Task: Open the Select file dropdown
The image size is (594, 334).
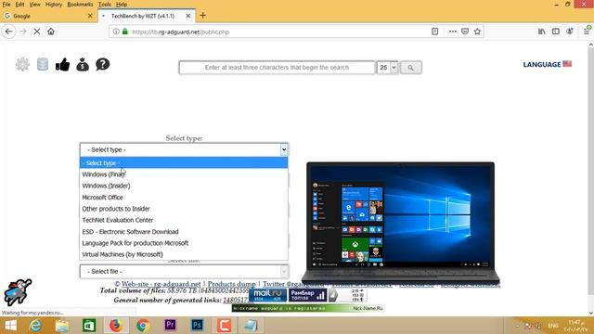Action: click(184, 272)
